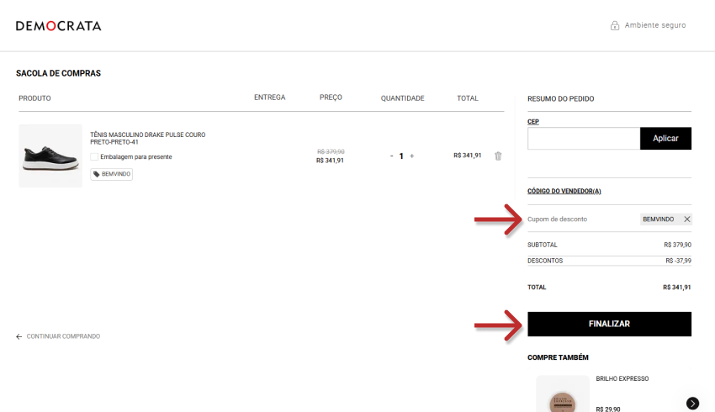Remove the BEMVINDO coupon with the X
Viewport: 715px width, 412px height.
(686, 219)
